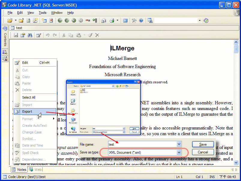Click inside the toolbar search input box
241x181 pixels.
176,20
